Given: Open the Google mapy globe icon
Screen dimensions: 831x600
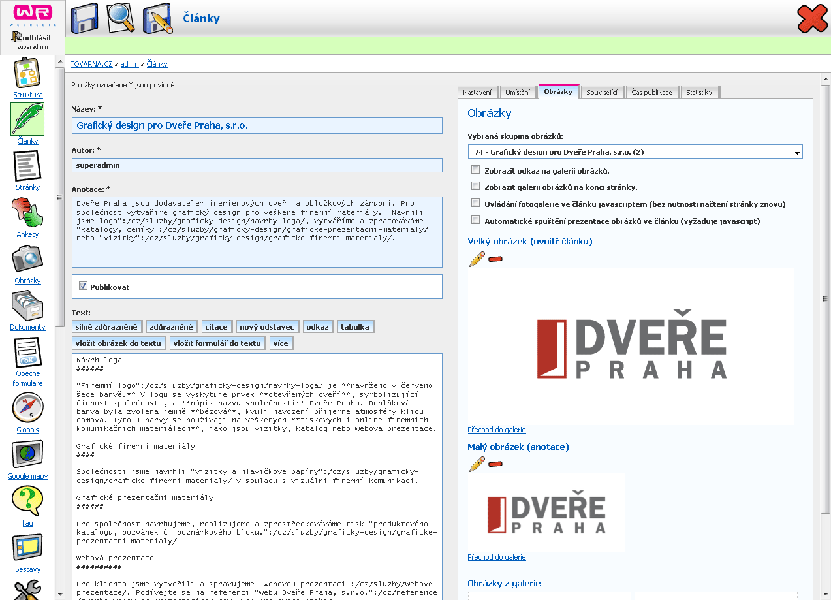Looking at the screenshot, I should point(27,454).
